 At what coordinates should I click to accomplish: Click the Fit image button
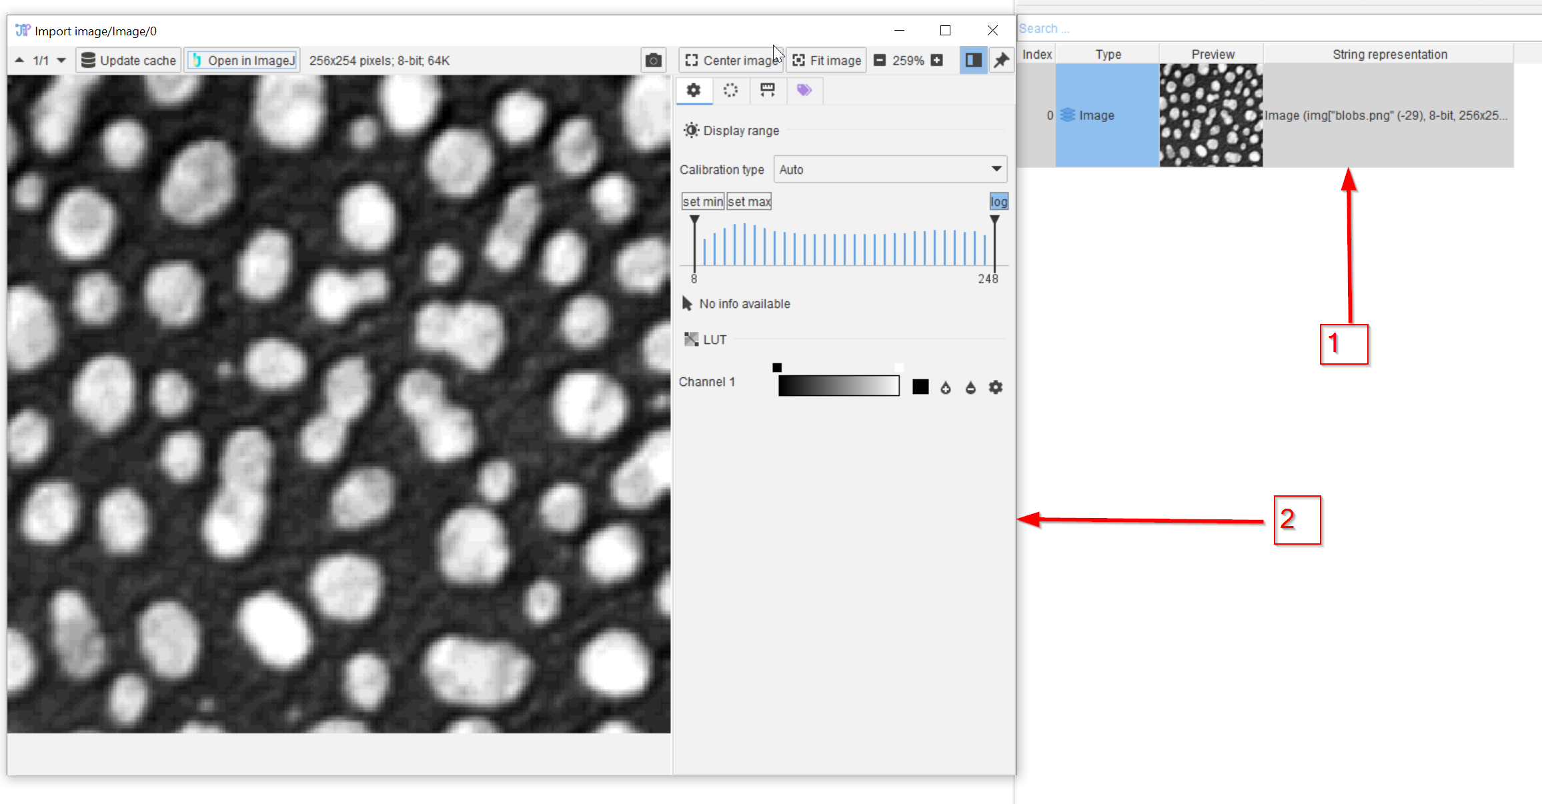coord(826,61)
